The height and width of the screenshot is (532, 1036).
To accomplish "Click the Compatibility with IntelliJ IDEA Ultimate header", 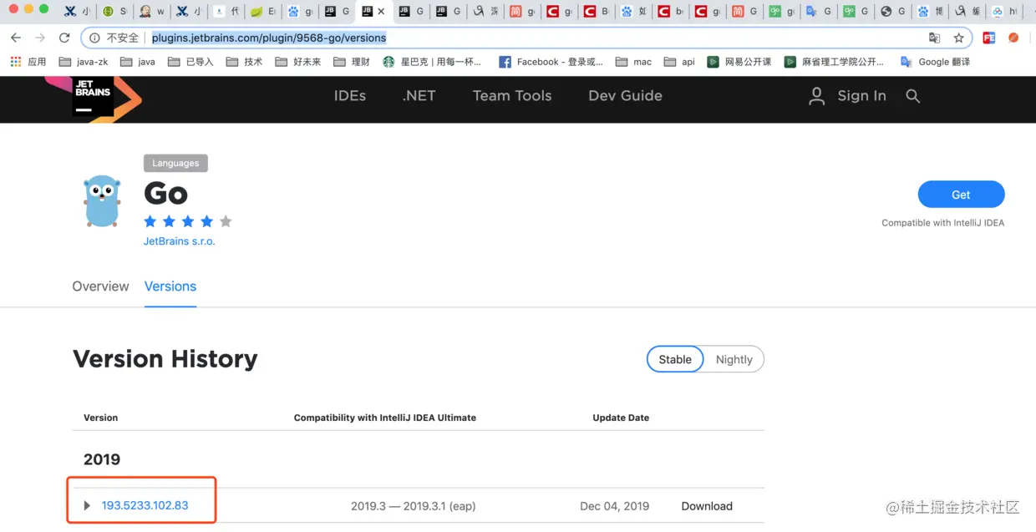I will [x=384, y=418].
